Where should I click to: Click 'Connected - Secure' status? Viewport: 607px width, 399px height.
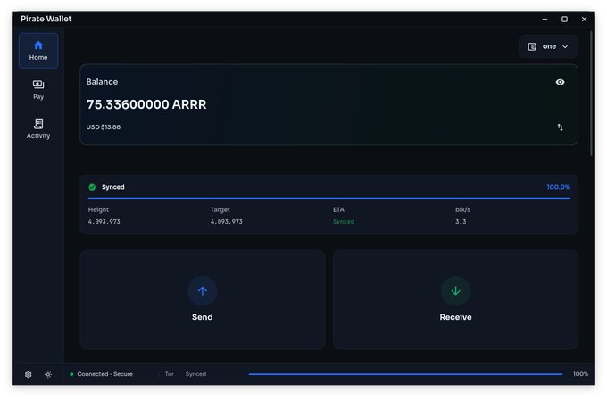(x=104, y=374)
